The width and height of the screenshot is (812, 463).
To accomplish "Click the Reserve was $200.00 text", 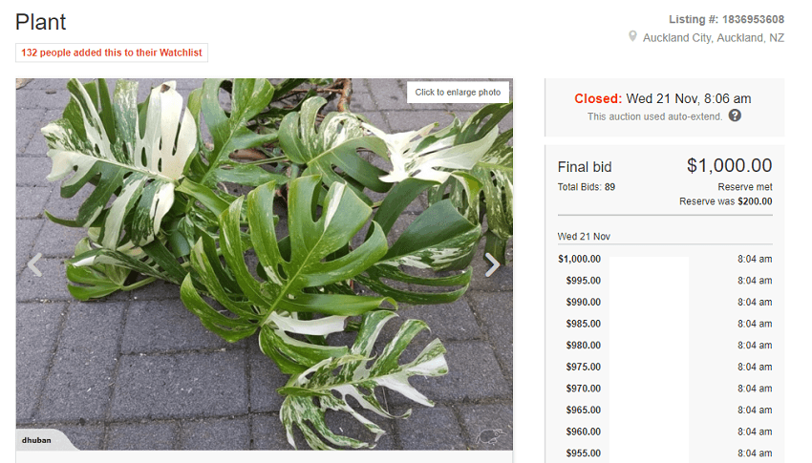I will tap(725, 201).
